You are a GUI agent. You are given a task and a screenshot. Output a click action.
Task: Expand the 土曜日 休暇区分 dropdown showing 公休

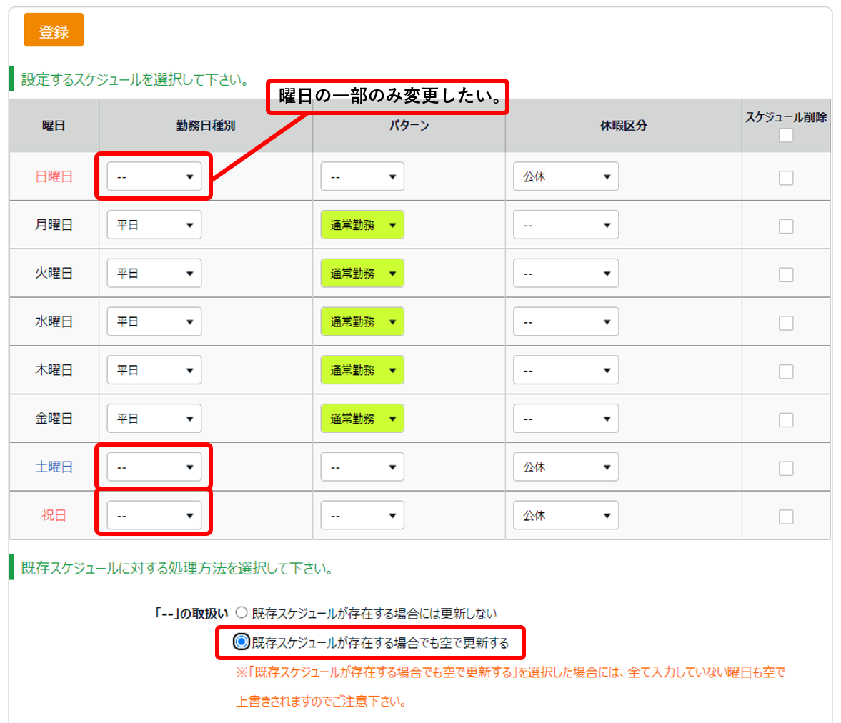(x=565, y=467)
